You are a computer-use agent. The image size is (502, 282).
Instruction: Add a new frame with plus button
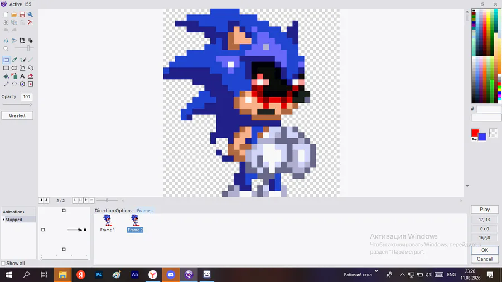pyautogui.click(x=86, y=200)
